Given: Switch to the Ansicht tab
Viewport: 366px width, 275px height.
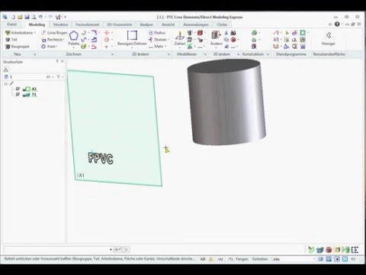Looking at the screenshot, I should tap(168, 24).
